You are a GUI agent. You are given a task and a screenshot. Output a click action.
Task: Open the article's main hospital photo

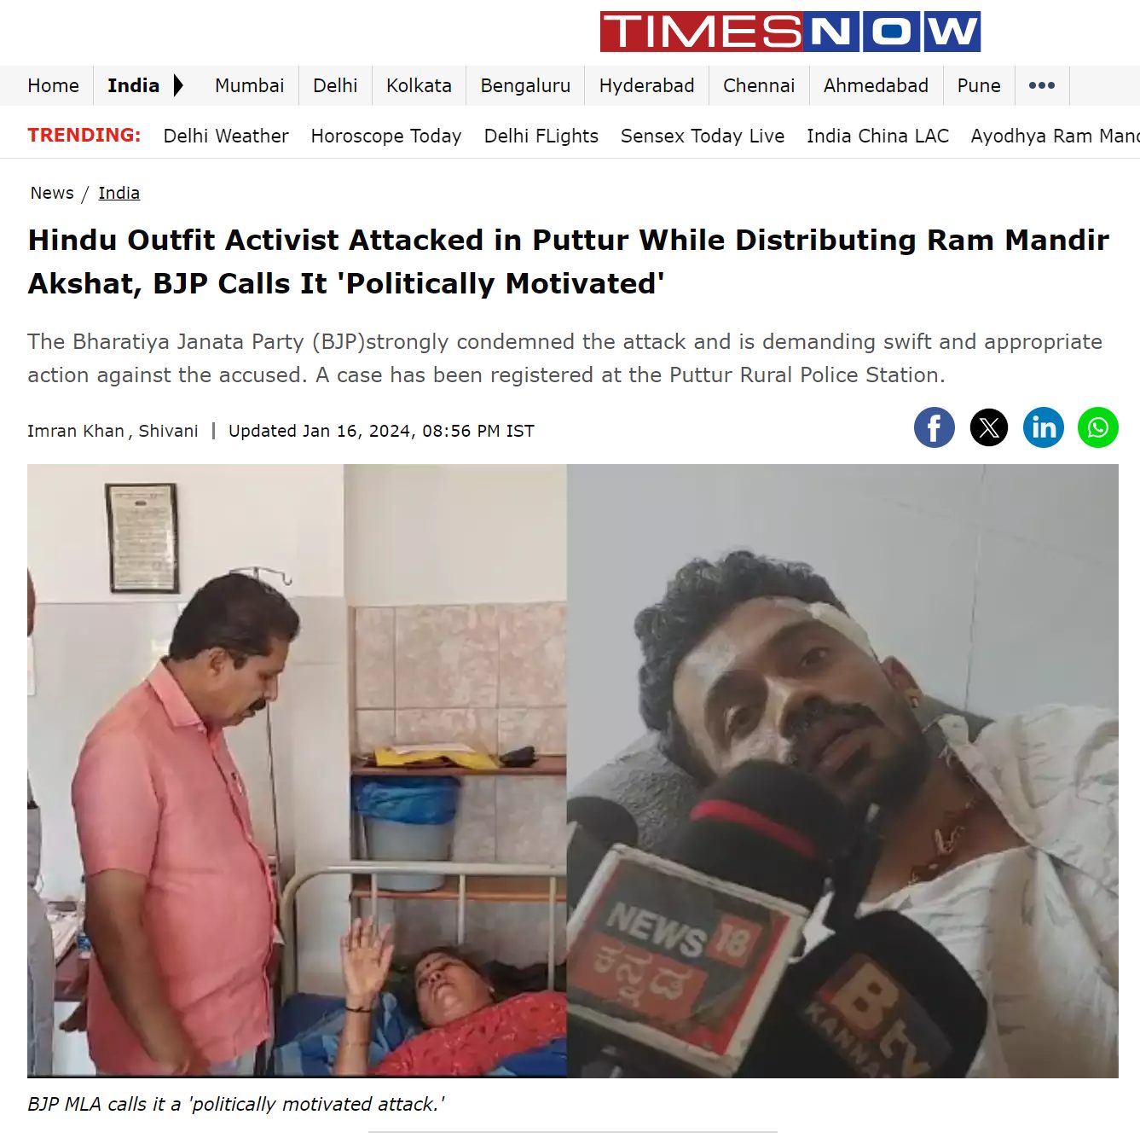coord(573,771)
